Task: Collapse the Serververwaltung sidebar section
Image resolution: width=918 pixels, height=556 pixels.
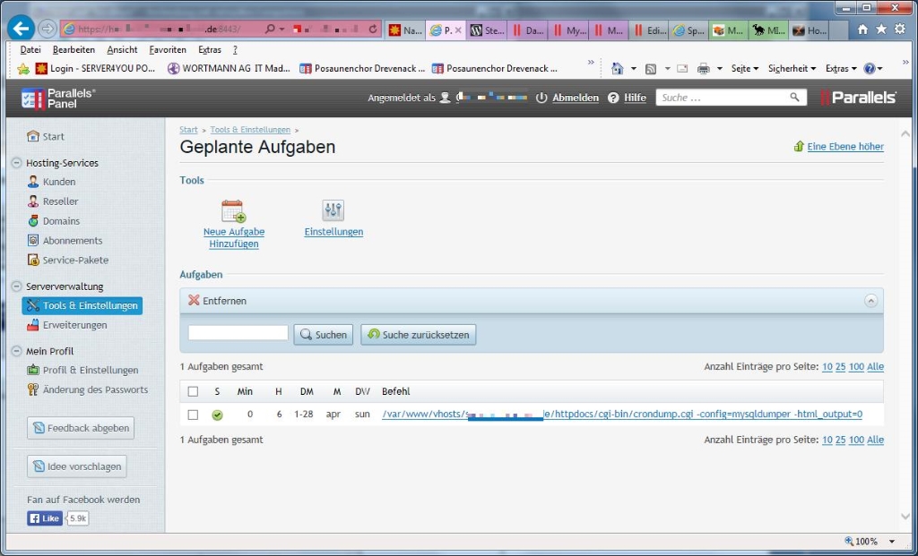Action: [16, 287]
